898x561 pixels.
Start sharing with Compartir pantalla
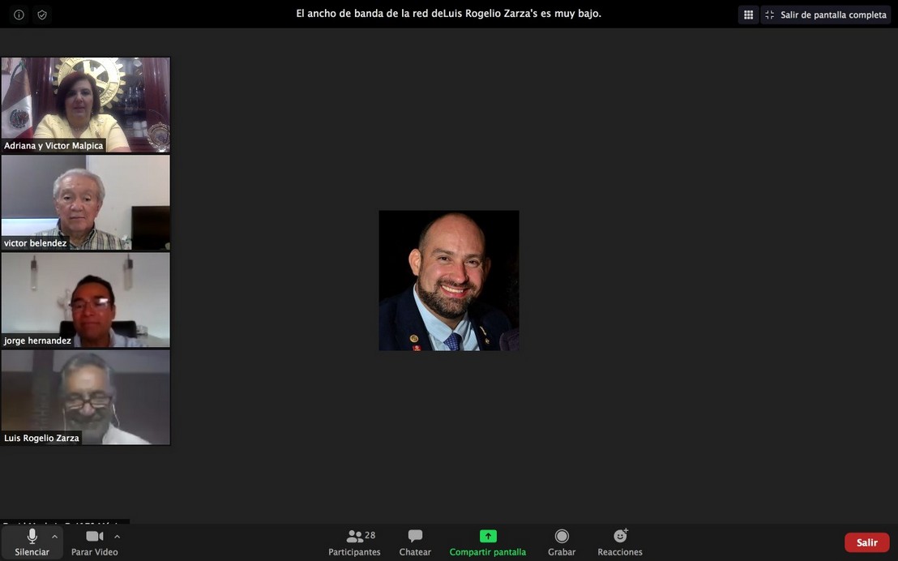coord(487,542)
